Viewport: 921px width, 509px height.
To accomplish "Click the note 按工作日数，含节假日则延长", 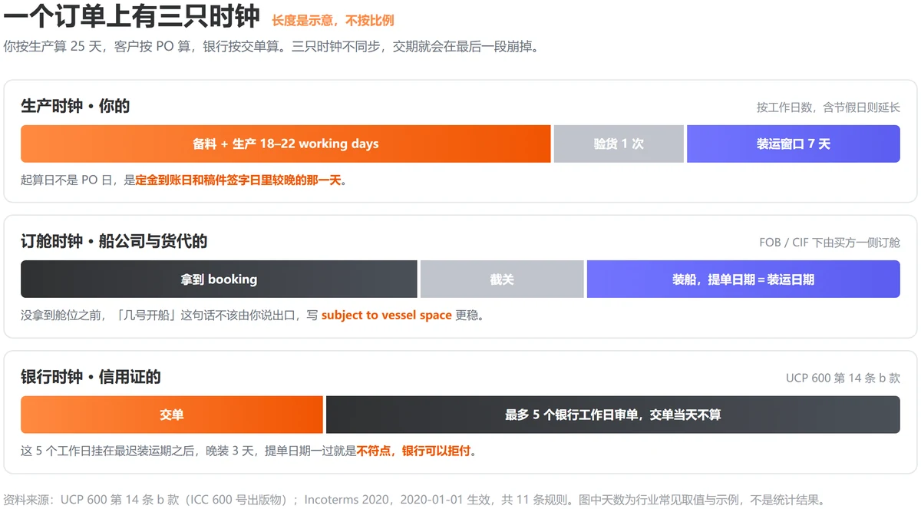I will 828,107.
